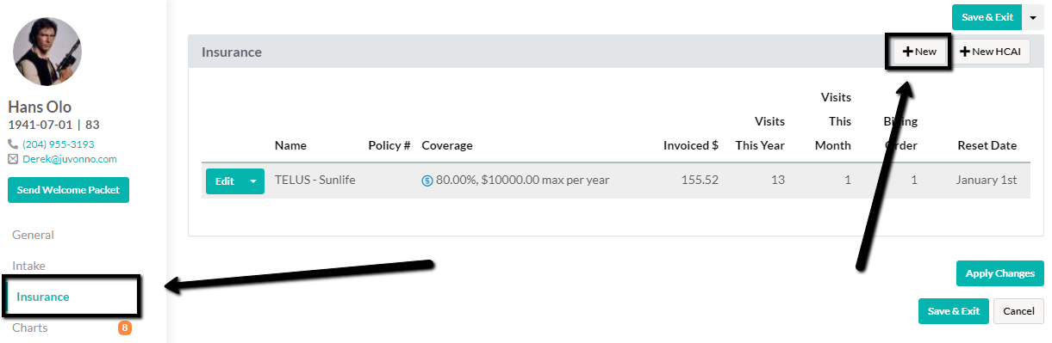1052x343 pixels.
Task: Send Welcome Packet to the patient
Action: coord(68,190)
